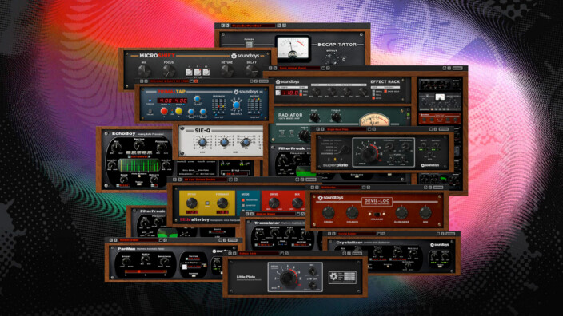Click previous preset arrow above Little AlterBoy
Image resolution: width=563 pixels, height=316 pixels.
point(175,179)
